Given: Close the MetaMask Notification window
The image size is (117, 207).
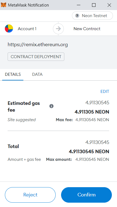Looking at the screenshot, I should pos(109,5).
